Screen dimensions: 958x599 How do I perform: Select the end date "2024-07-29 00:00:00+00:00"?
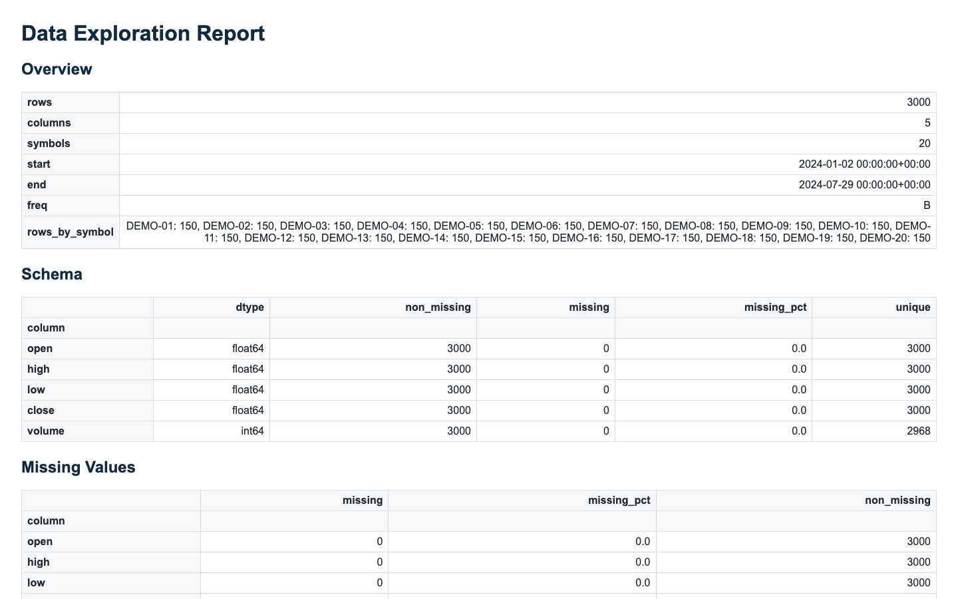point(865,185)
